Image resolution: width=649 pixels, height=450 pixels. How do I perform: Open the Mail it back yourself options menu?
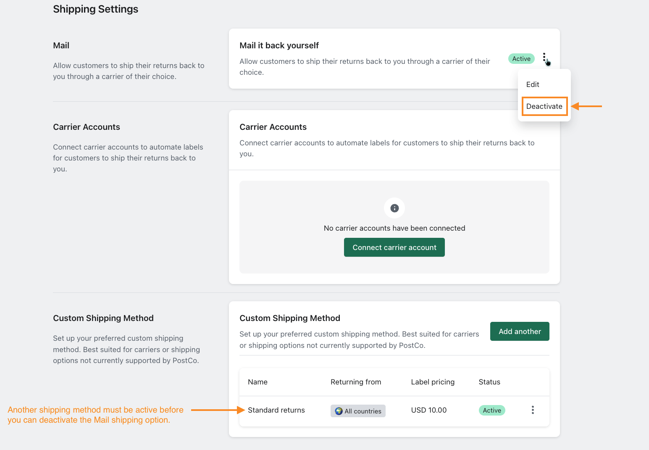[x=544, y=58]
